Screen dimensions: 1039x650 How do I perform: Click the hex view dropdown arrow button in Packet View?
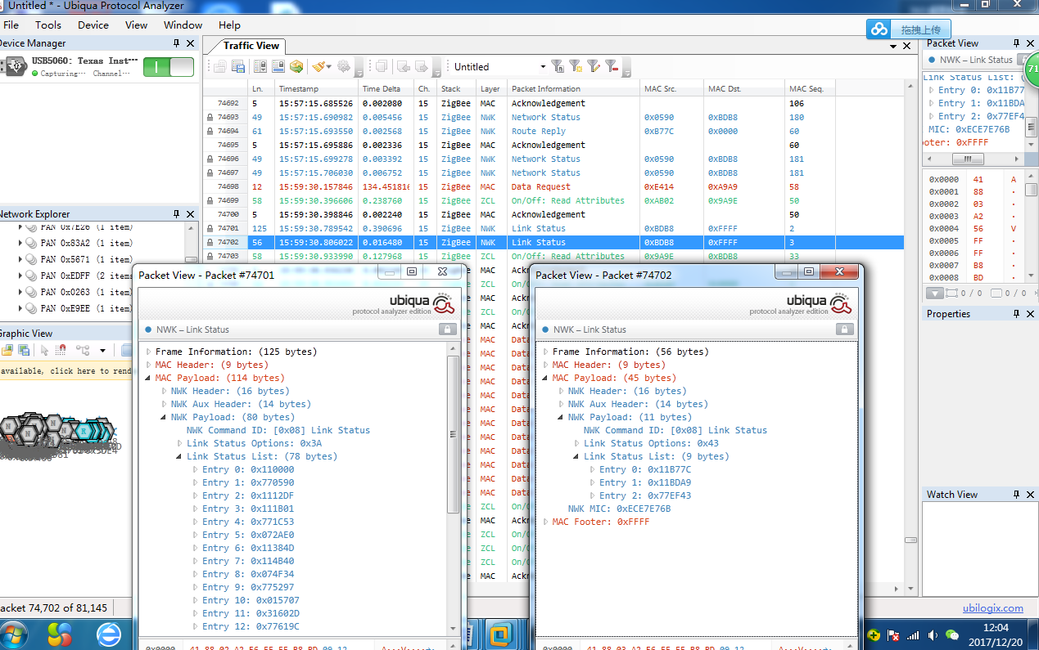[935, 293]
